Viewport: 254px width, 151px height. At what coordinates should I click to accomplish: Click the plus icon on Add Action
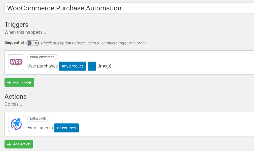[9, 144]
